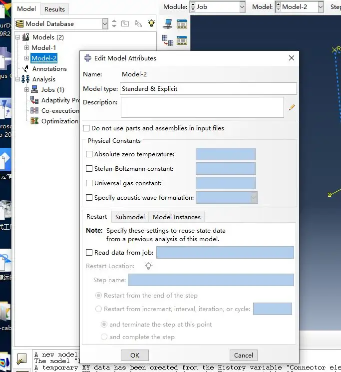
Task: Open the Model Database dropdown
Action: point(105,24)
